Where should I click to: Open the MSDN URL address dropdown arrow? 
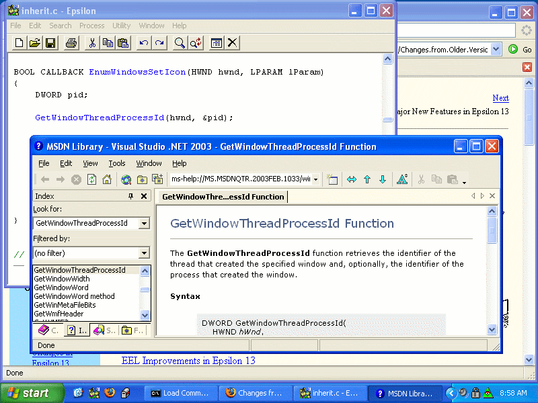315,179
